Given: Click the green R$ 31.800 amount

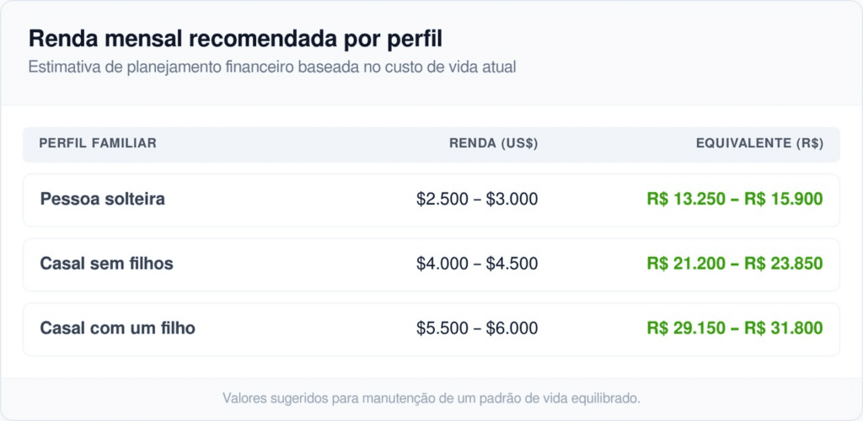Looking at the screenshot, I should click(784, 328).
